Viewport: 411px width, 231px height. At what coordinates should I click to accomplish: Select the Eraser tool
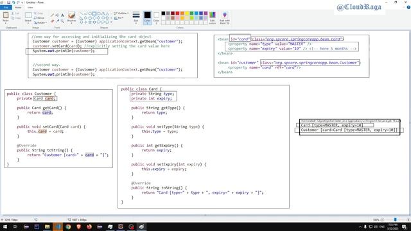pyautogui.click(x=52, y=21)
